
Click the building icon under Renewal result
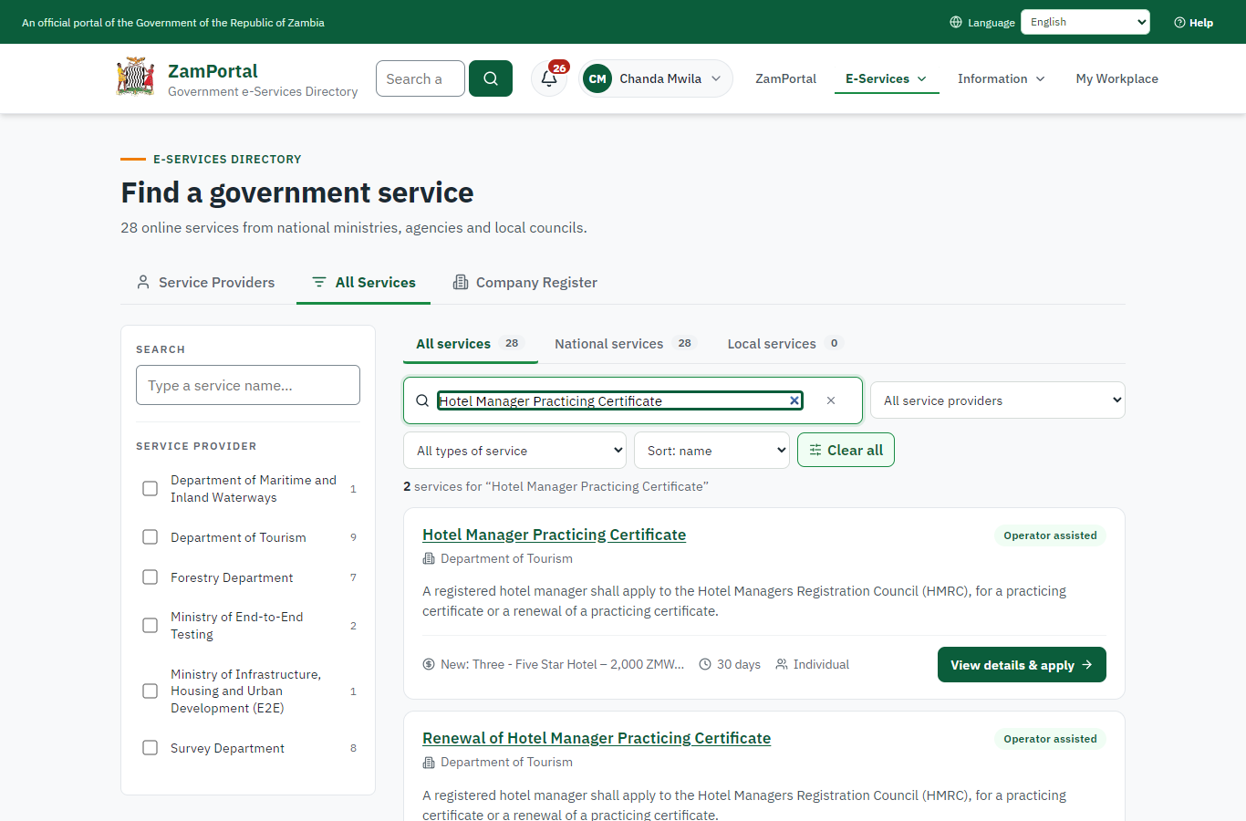429,762
